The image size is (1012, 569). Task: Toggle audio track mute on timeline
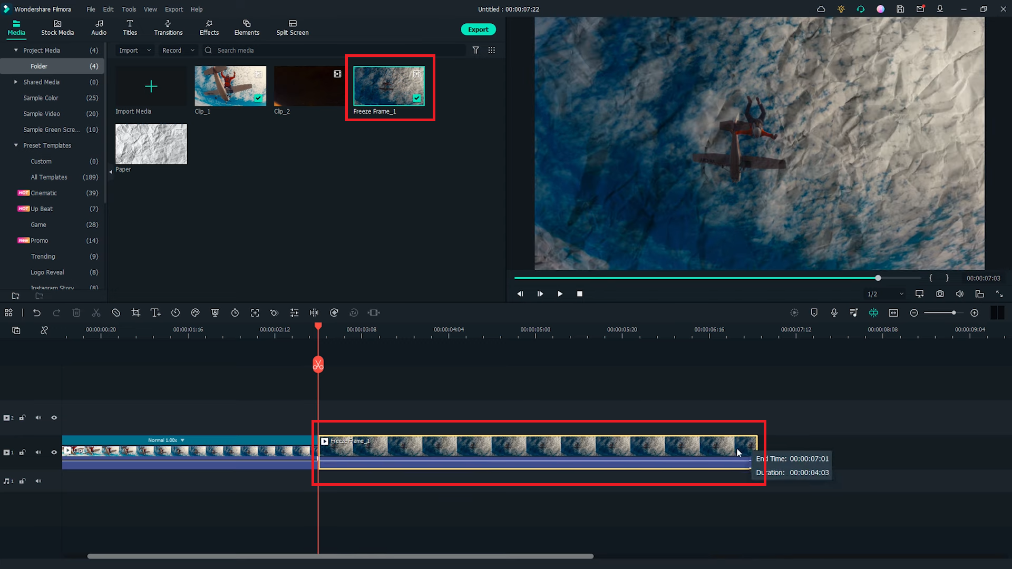coord(38,481)
